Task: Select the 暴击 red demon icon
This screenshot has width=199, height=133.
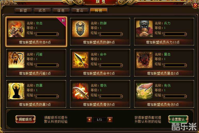Action: [x=144, y=60]
